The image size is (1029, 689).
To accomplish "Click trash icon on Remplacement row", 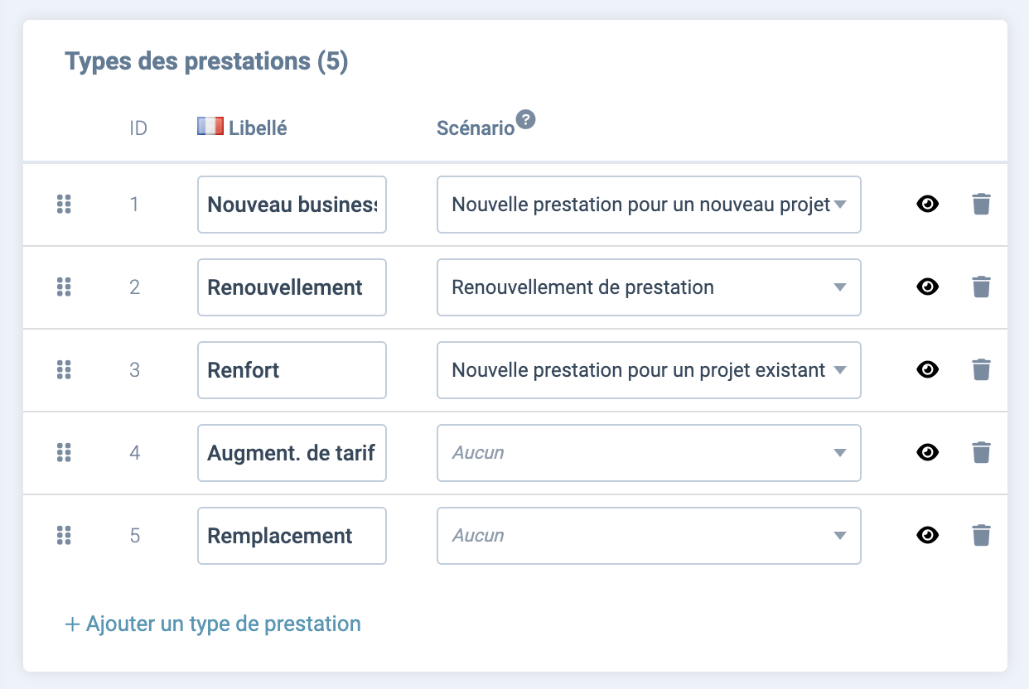I will (x=981, y=535).
